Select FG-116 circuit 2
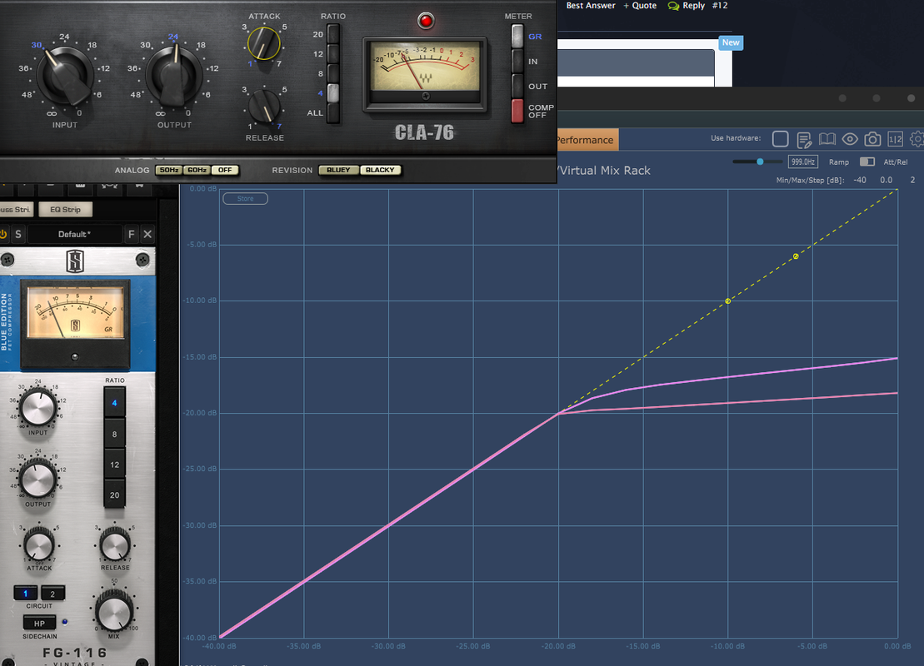This screenshot has width=924, height=666. click(x=52, y=594)
